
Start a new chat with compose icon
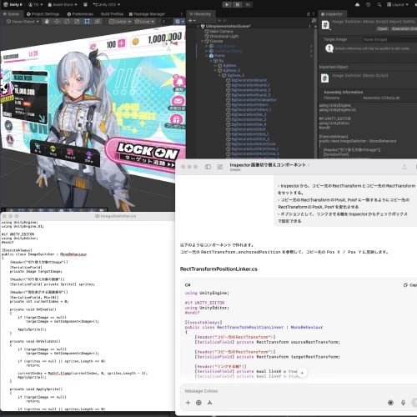pos(220,167)
